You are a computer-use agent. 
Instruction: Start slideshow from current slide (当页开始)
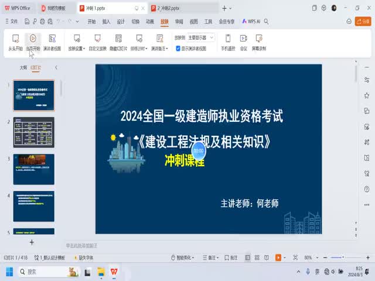pyautogui.click(x=33, y=43)
